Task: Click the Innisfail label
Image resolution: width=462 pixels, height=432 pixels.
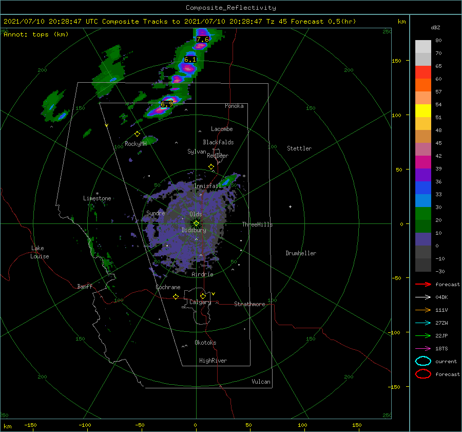Action: pos(207,186)
